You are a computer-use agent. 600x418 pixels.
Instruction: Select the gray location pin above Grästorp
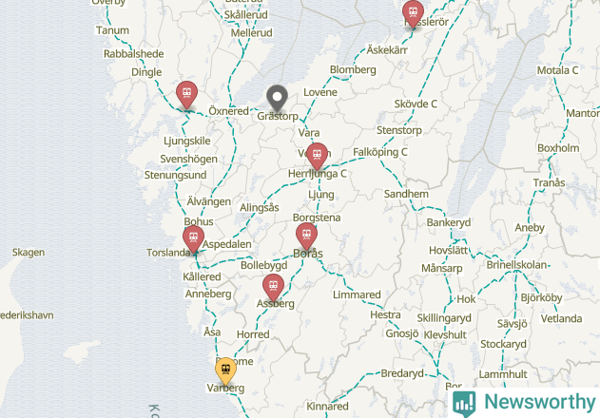click(x=277, y=98)
